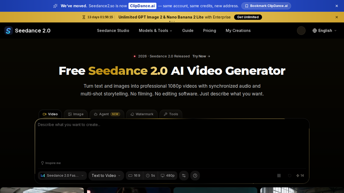
Task: Open the ClipDance.ai link in banner
Action: point(142,6)
